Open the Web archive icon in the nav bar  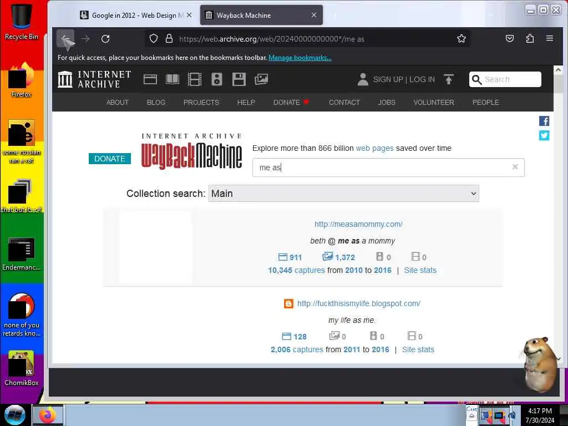150,79
